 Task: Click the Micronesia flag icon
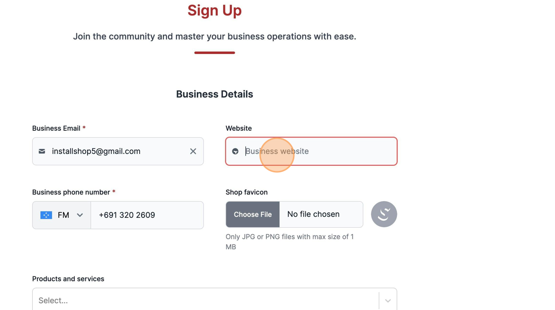pyautogui.click(x=46, y=215)
